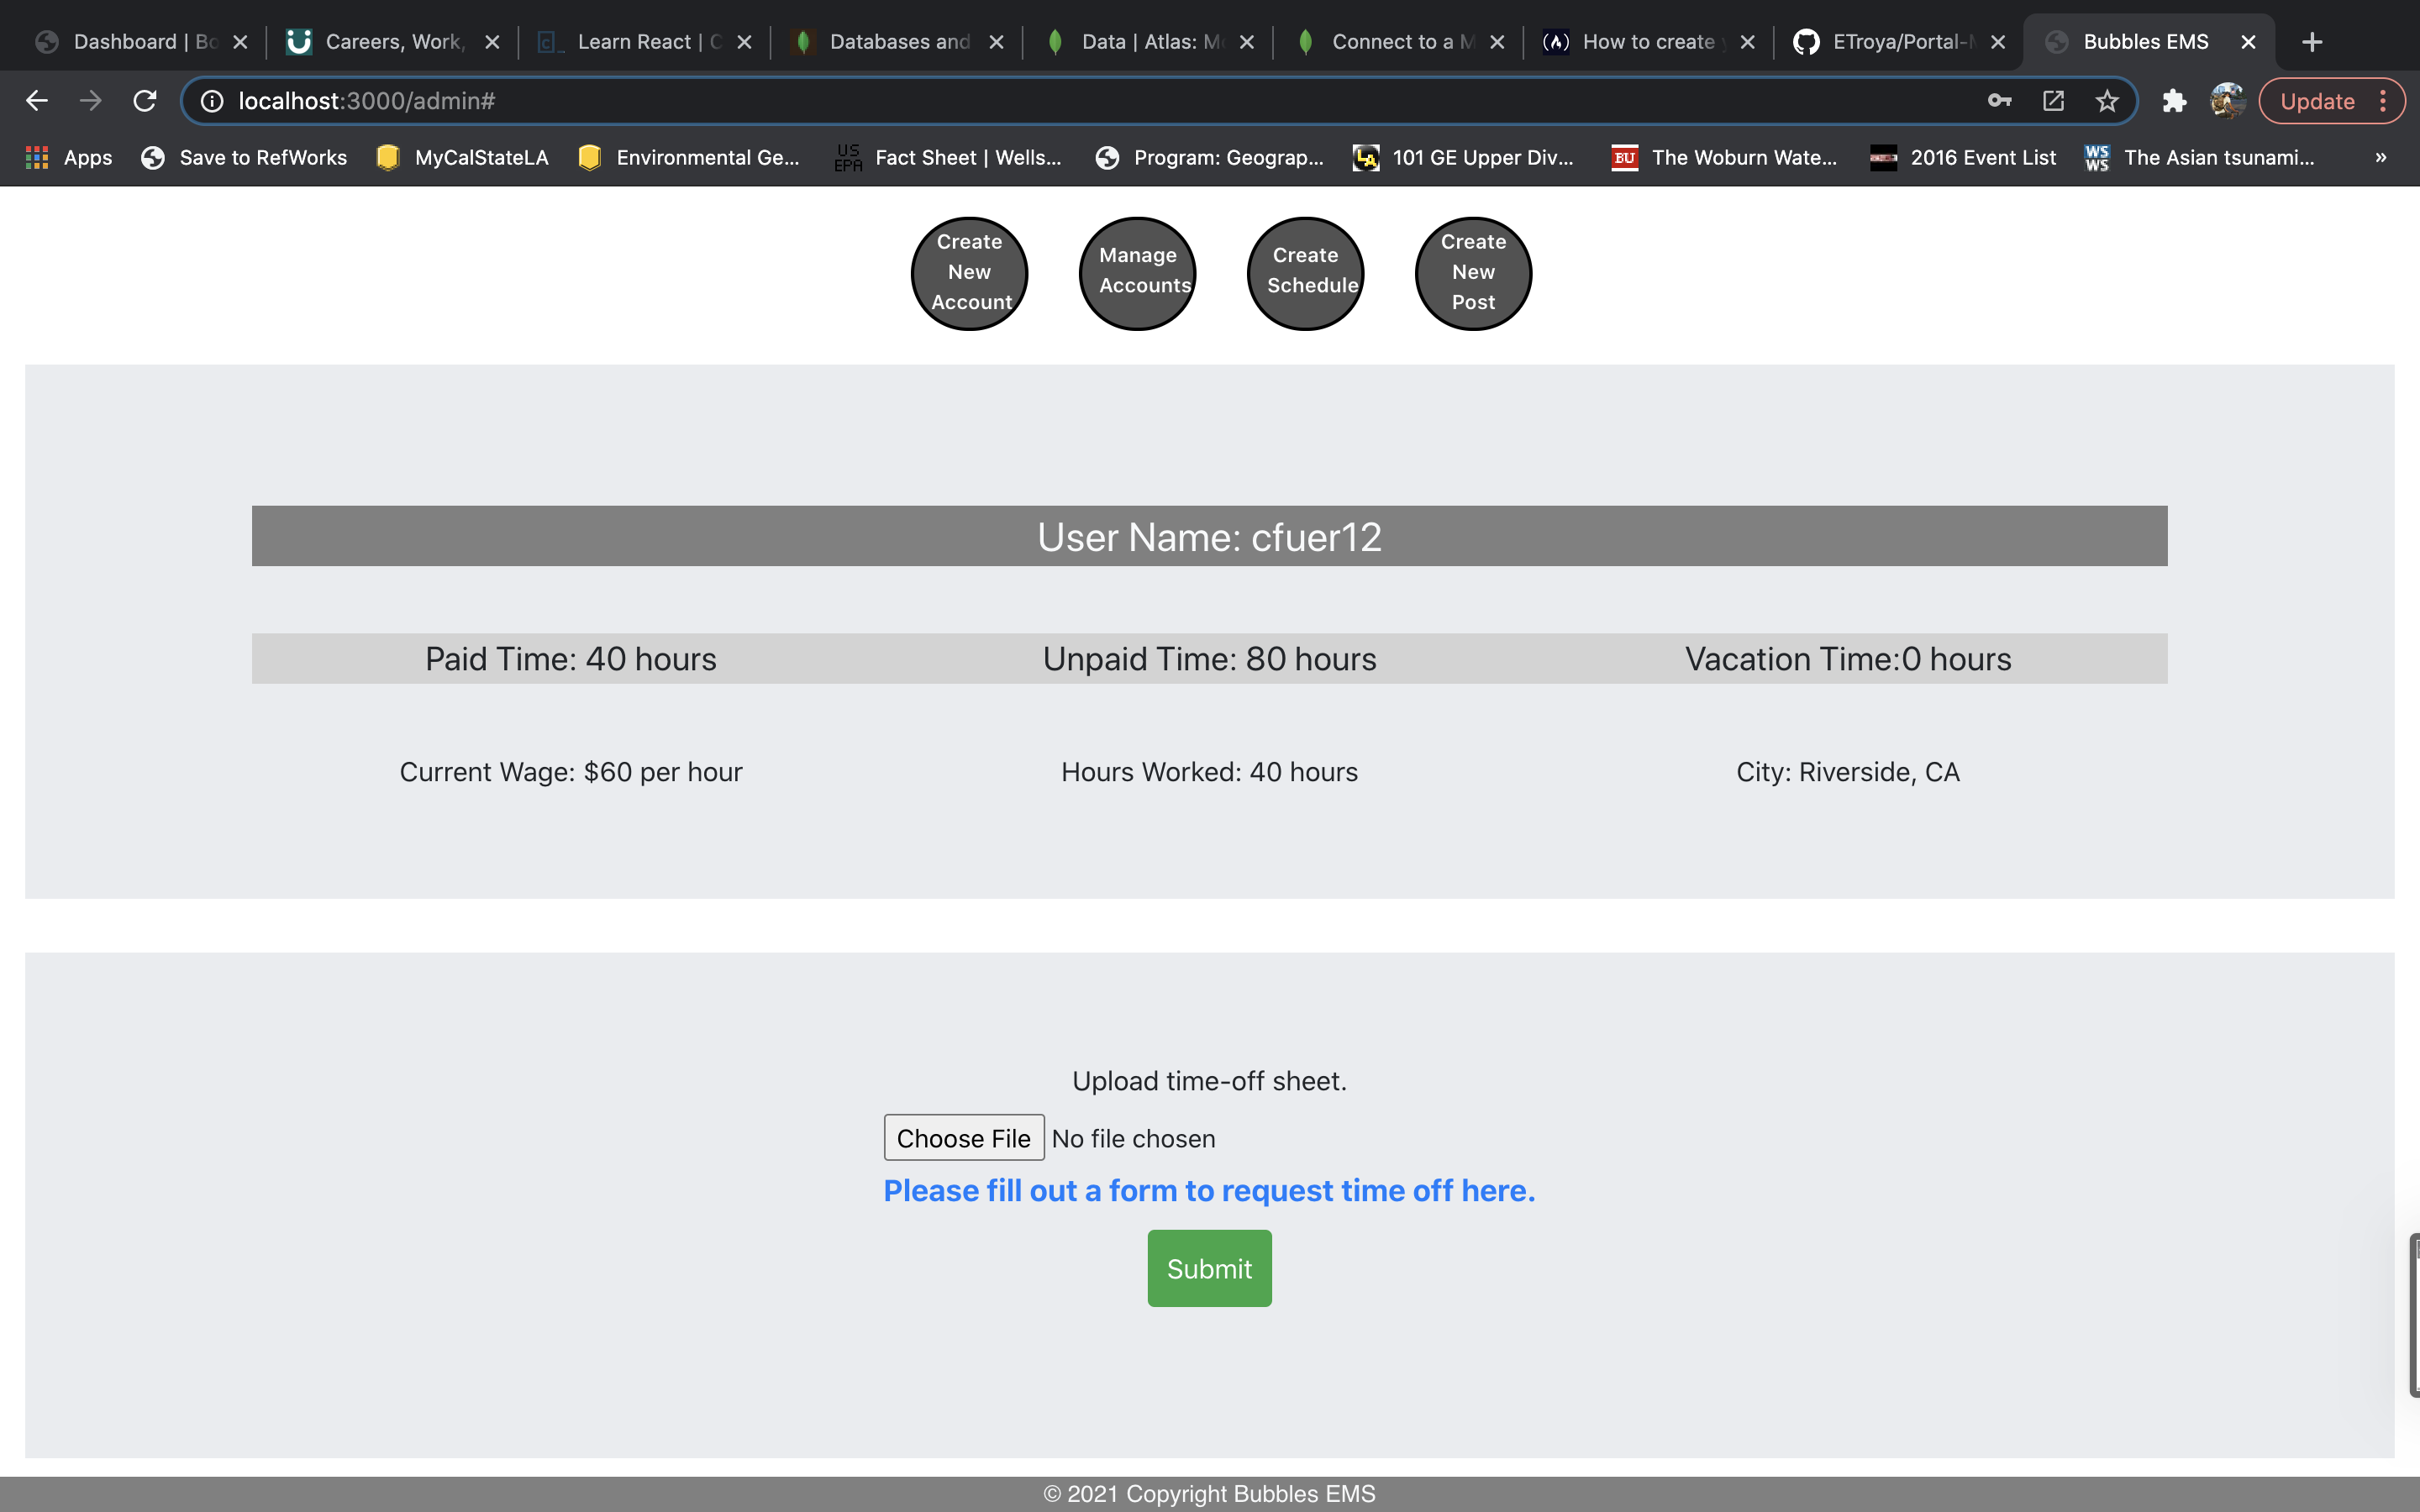Viewport: 2420px width, 1512px height.
Task: Click the saved passwords key icon
Action: (x=1999, y=101)
